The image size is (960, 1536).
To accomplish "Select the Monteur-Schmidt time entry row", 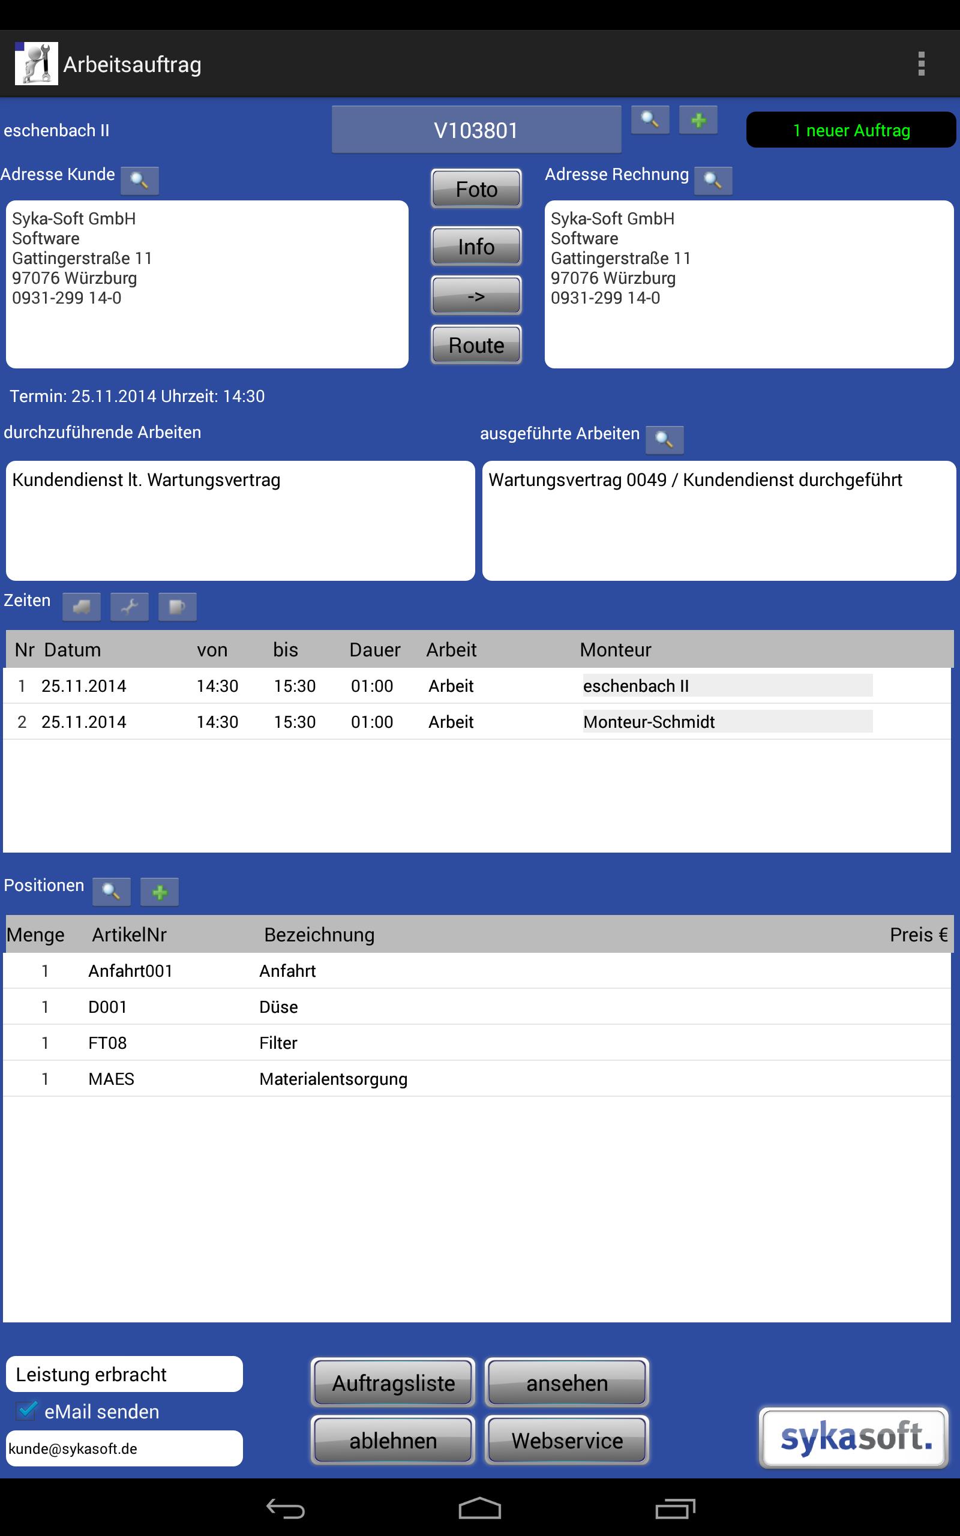I will click(445, 722).
